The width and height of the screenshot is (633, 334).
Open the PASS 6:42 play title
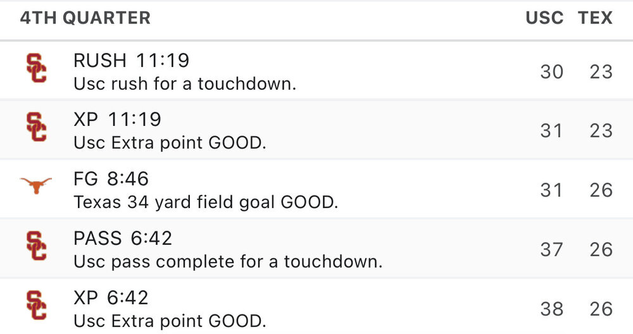(x=123, y=238)
